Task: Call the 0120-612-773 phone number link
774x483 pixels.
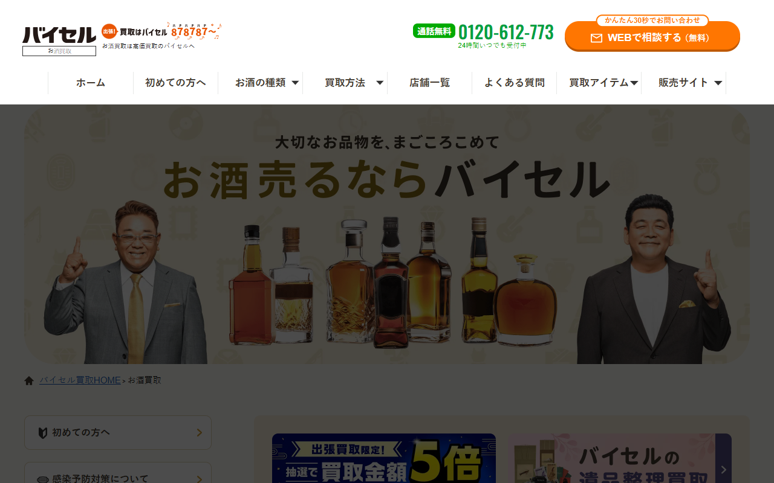Action: 506,32
